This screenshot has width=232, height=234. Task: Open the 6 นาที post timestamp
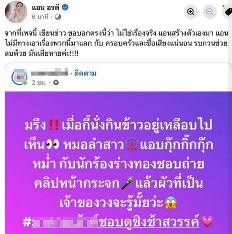click(x=40, y=17)
